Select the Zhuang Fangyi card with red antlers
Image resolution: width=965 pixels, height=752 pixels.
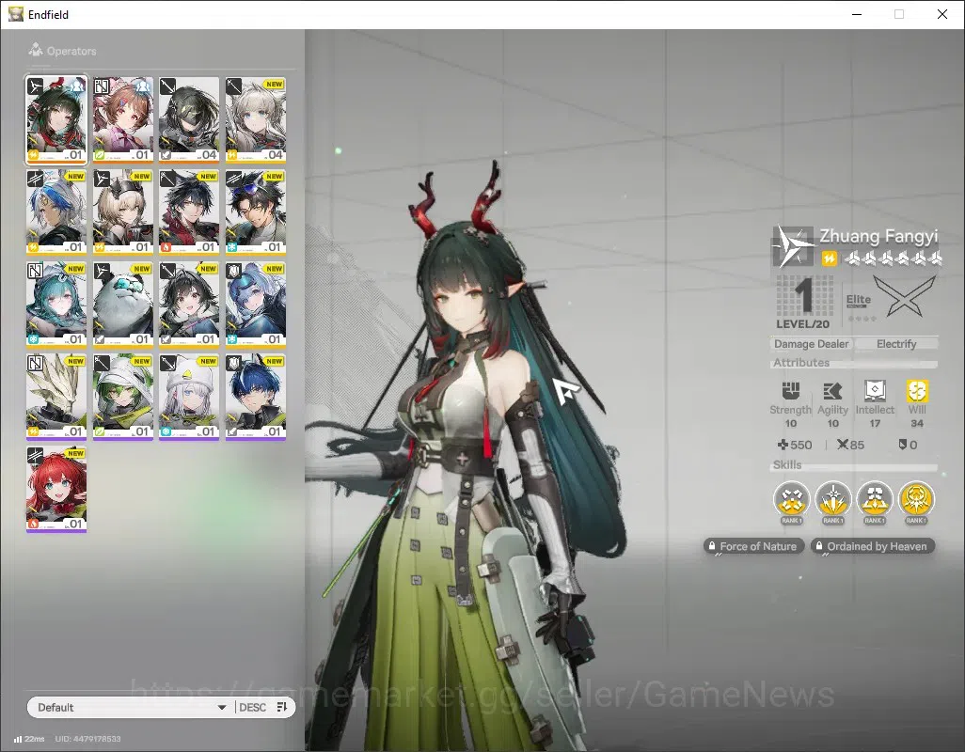tap(56, 120)
